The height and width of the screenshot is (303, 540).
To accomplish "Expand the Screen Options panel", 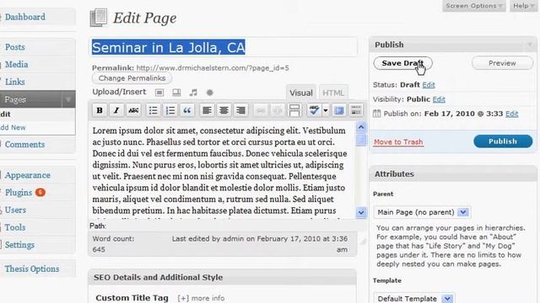I will [474, 6].
